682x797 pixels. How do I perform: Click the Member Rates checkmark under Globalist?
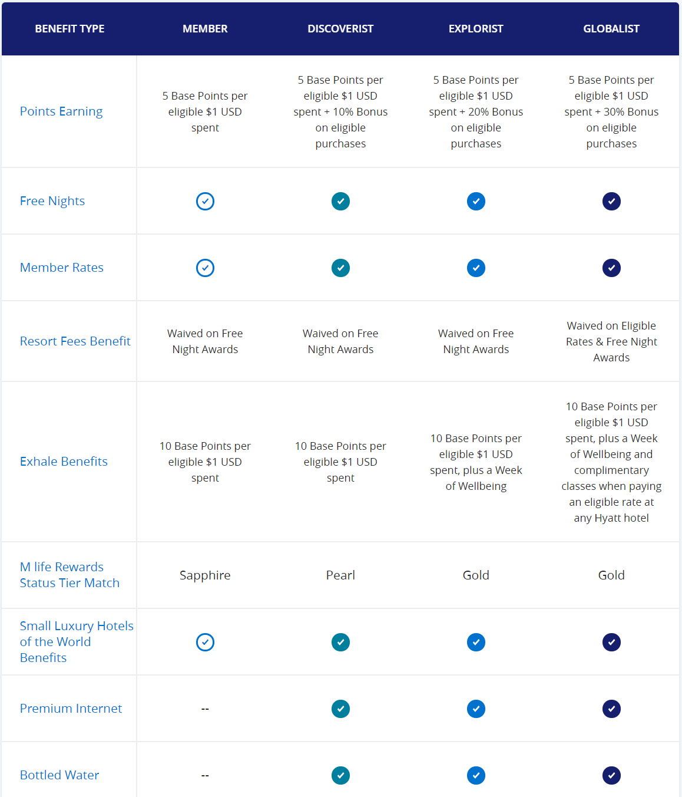pyautogui.click(x=611, y=268)
